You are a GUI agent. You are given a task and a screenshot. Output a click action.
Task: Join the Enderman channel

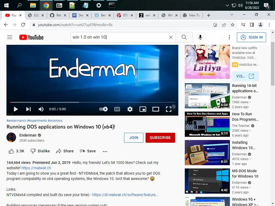(x=134, y=138)
